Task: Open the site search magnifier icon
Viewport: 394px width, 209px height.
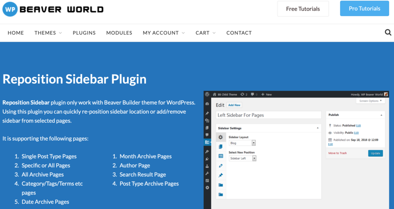Action: (x=388, y=32)
